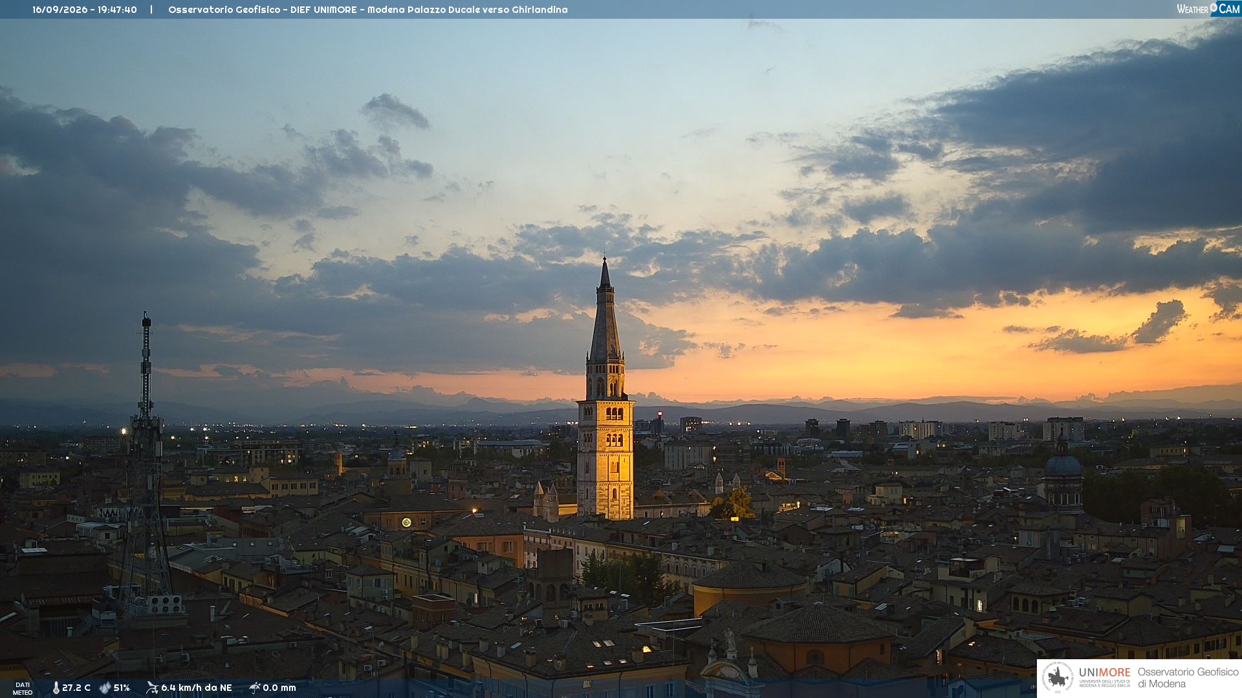Click the Osservatorio Geofisico di Modena text
This screenshot has width=1242, height=698.
[1188, 678]
